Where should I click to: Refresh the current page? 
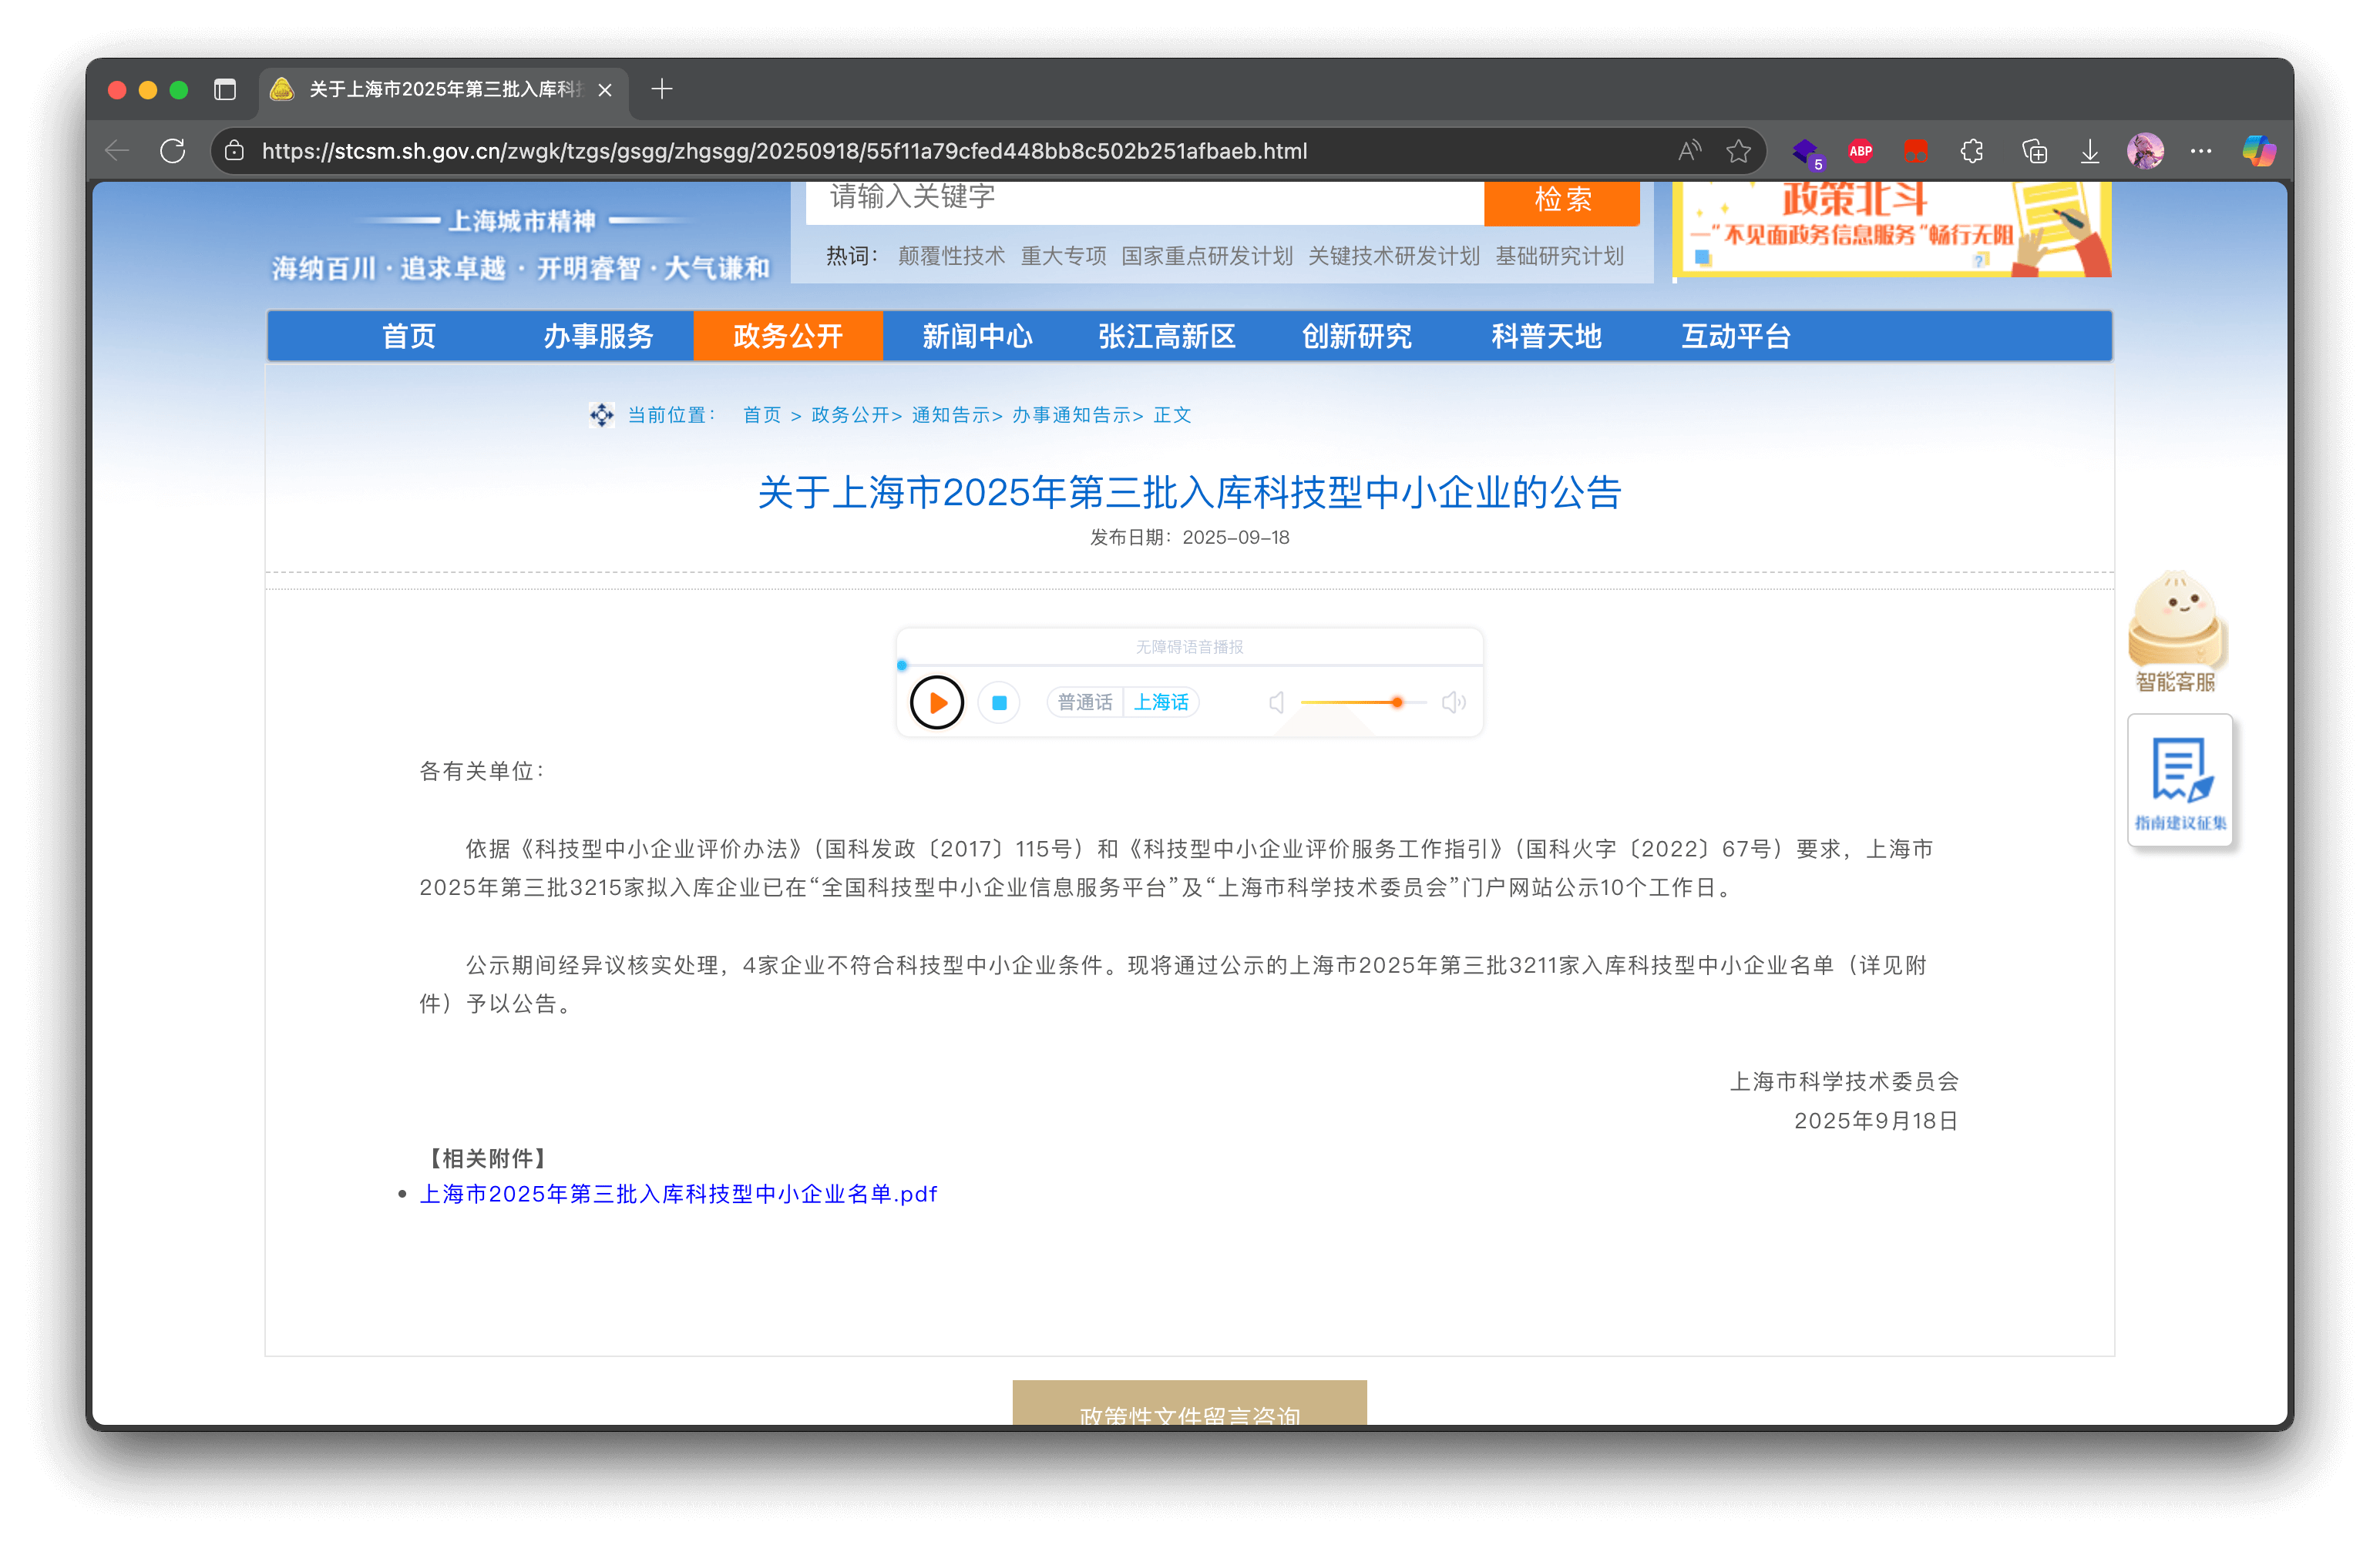(x=172, y=151)
